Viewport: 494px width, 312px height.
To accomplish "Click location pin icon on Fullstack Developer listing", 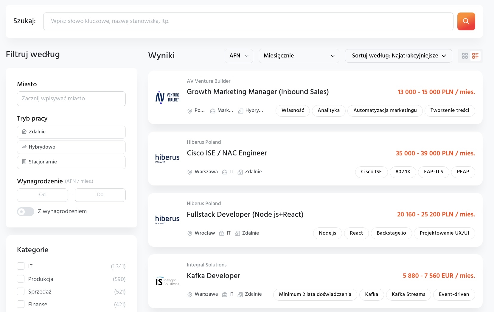I will 189,233.
